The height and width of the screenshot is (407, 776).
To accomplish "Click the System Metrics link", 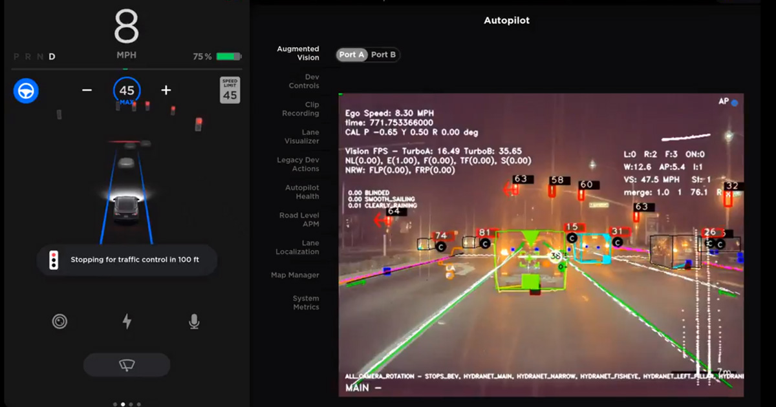I will click(306, 303).
